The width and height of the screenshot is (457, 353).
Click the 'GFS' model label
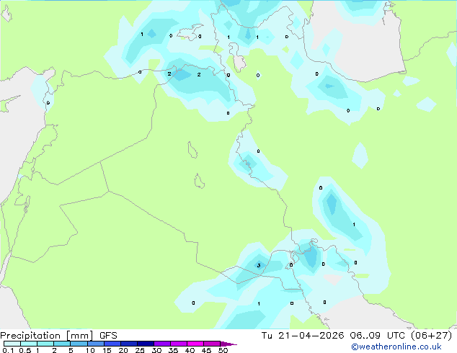(x=108, y=336)
